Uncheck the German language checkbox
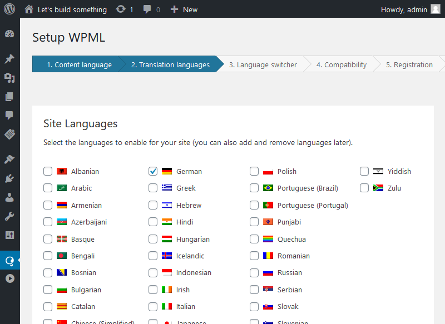The width and height of the screenshot is (445, 324). pos(152,171)
